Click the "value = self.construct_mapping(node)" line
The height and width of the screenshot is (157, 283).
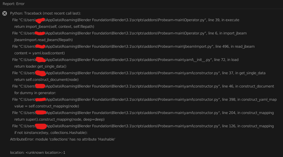[47, 106]
